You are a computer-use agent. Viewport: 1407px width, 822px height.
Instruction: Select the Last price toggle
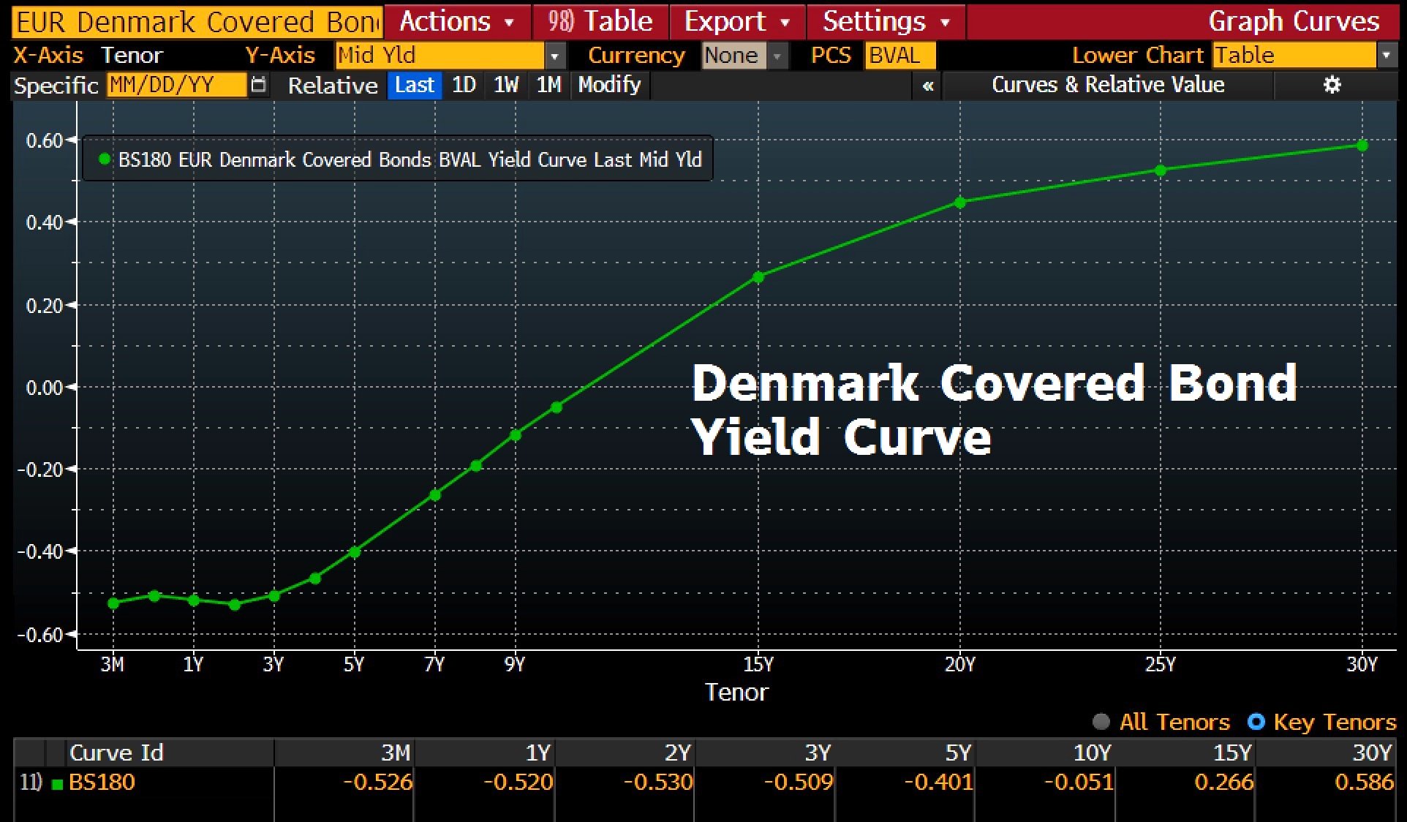(x=414, y=85)
